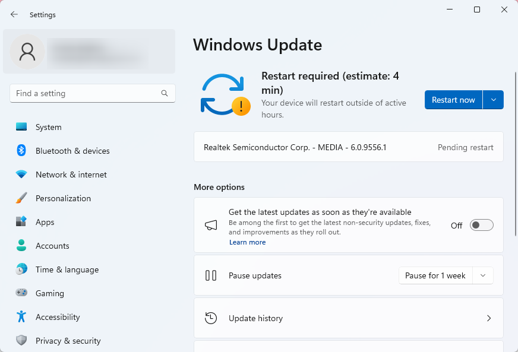The width and height of the screenshot is (518, 352).
Task: Go back using the back arrow
Action: click(x=14, y=14)
